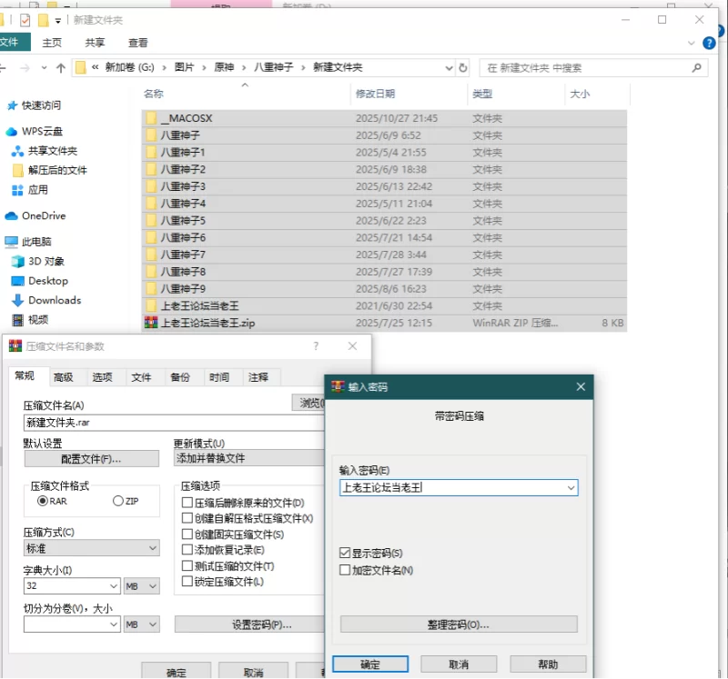Open the password history dropdown arrow
The width and height of the screenshot is (728, 679).
coord(571,487)
